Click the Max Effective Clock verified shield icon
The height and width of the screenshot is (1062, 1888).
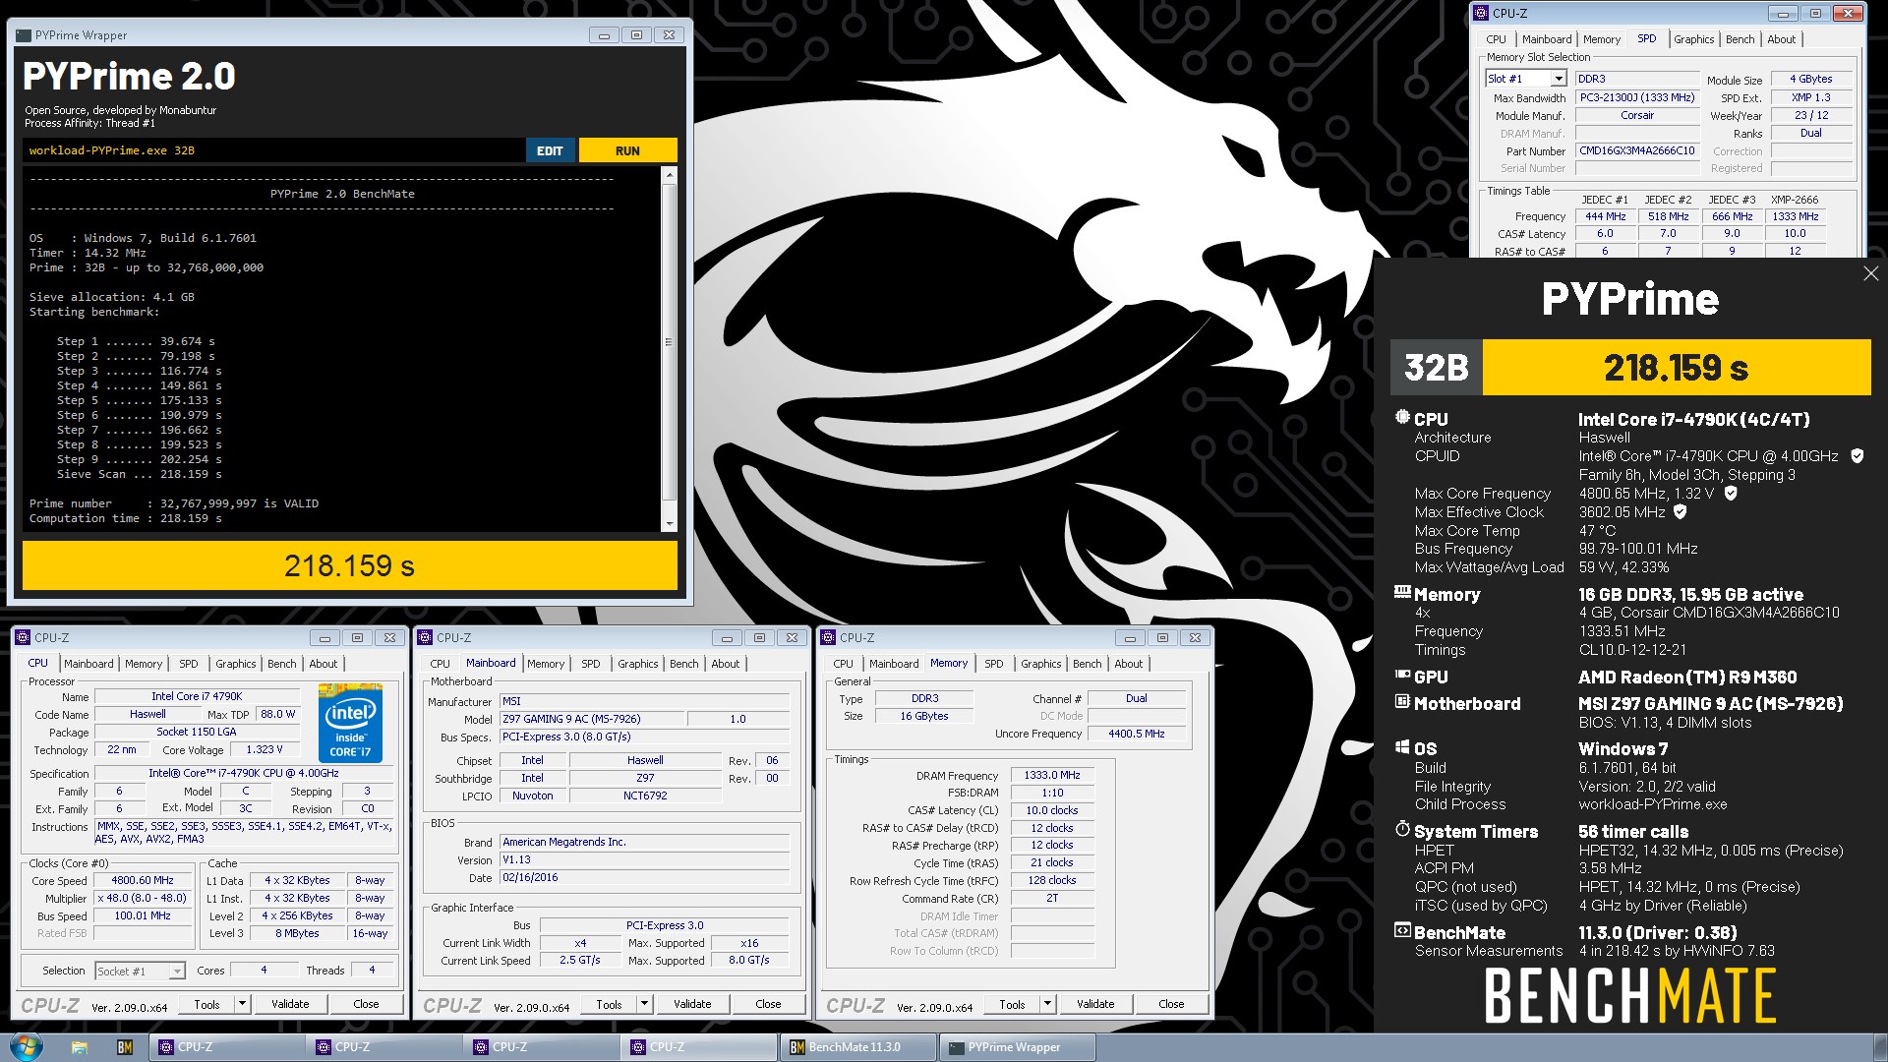1681,511
